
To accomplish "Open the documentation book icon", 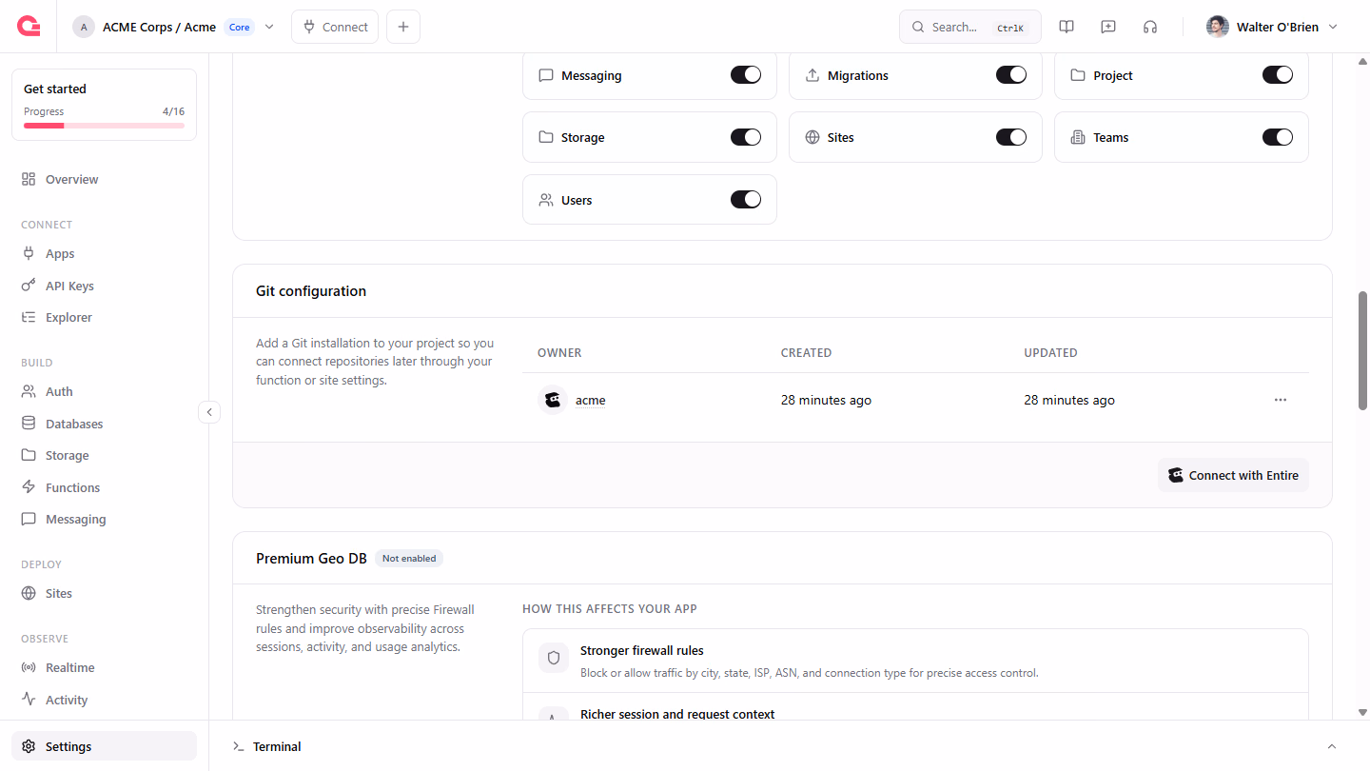I will click(x=1067, y=27).
